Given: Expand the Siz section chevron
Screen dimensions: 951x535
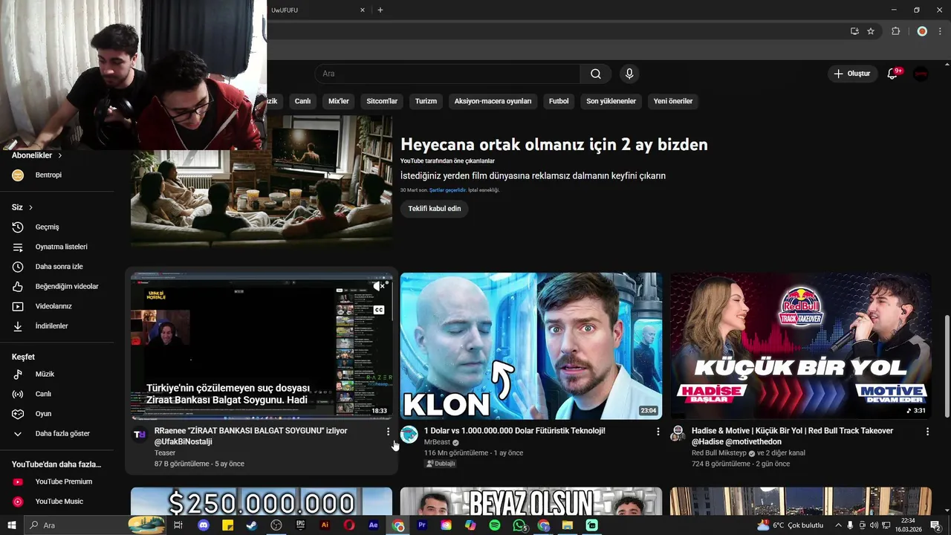Looking at the screenshot, I should (30, 207).
